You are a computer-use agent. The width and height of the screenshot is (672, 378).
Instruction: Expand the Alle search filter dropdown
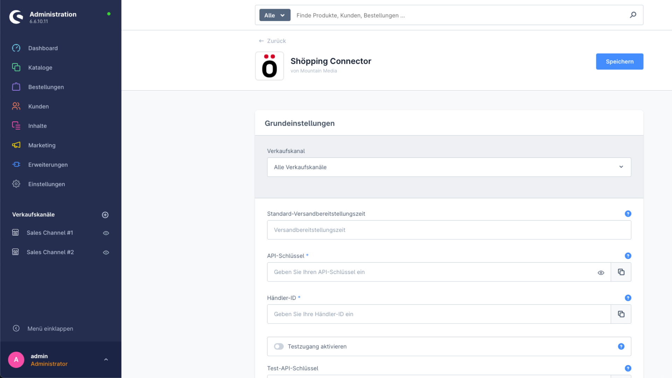tap(274, 15)
